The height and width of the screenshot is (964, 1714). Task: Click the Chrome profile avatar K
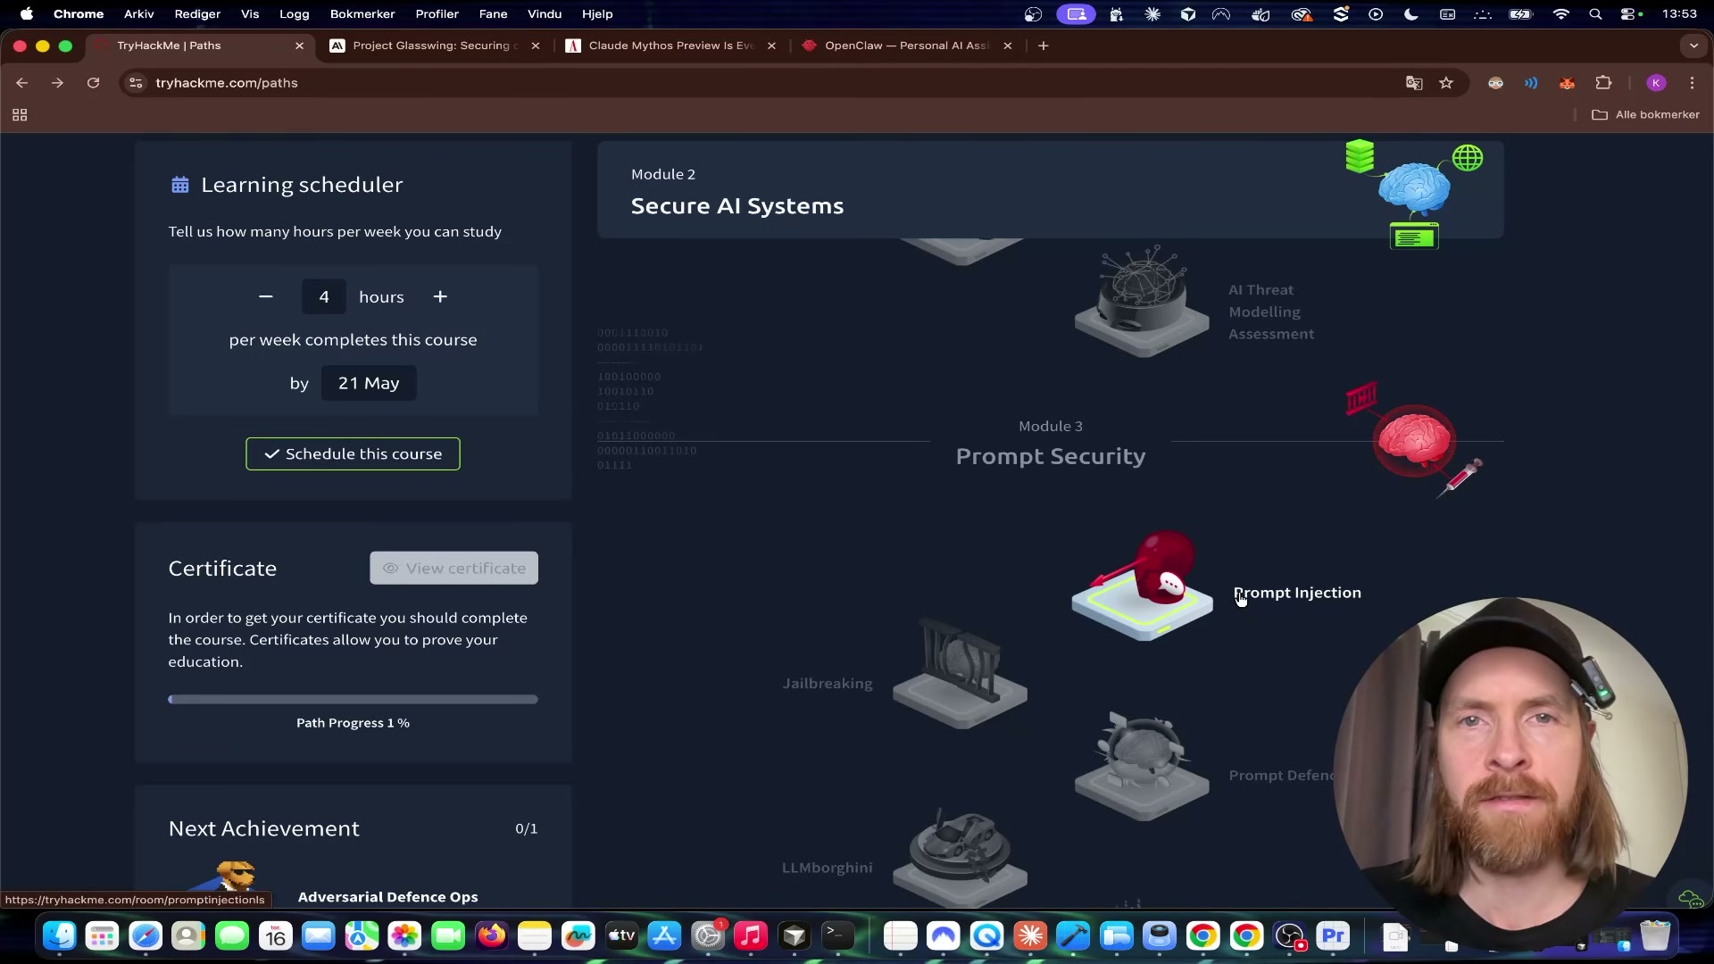(x=1657, y=83)
